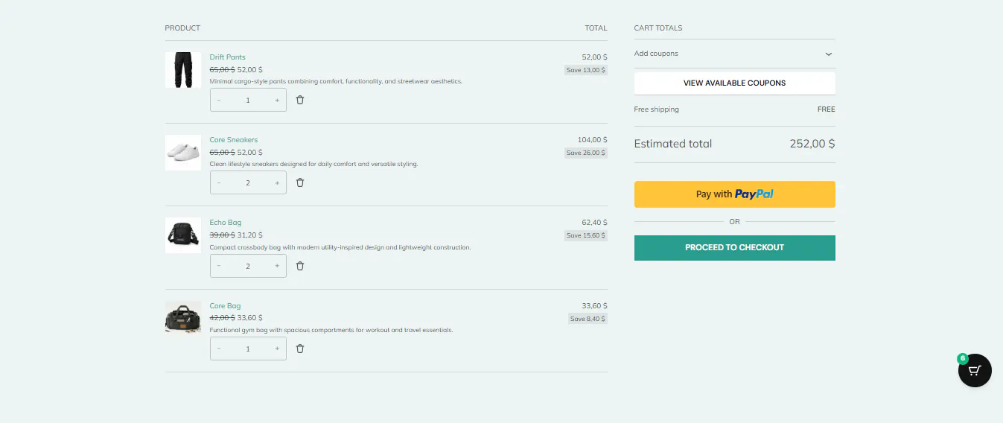Image resolution: width=1003 pixels, height=423 pixels.
Task: Click the 'Save 8,40 $' badge
Action: (x=588, y=319)
